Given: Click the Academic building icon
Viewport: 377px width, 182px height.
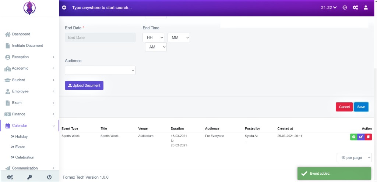Looking at the screenshot, I should [8, 69].
